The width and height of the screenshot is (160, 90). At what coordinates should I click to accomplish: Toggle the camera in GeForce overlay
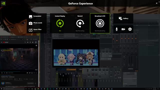click(123, 29)
